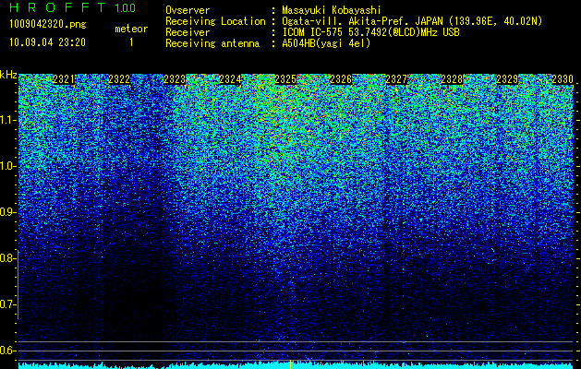Click the 1.0 frequency axis label
581x369 pixels.
[x=7, y=166]
